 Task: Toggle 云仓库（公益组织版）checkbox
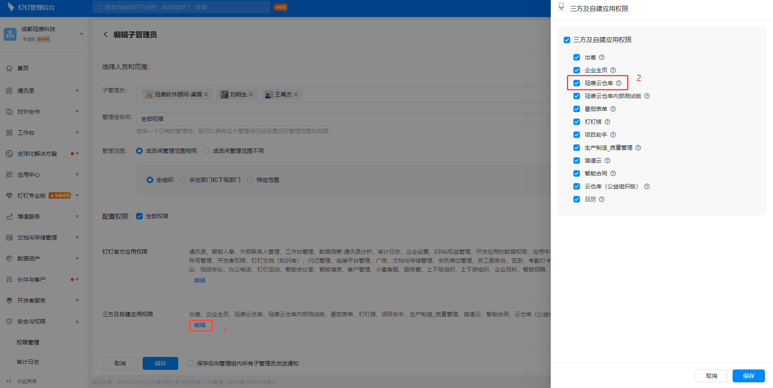click(577, 186)
